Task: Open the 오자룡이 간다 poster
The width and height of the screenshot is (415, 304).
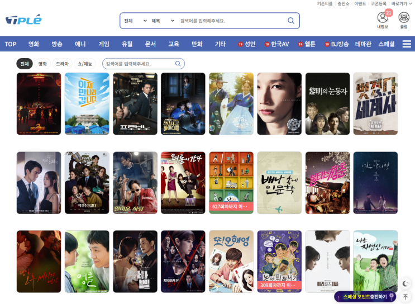Action: tap(183, 183)
